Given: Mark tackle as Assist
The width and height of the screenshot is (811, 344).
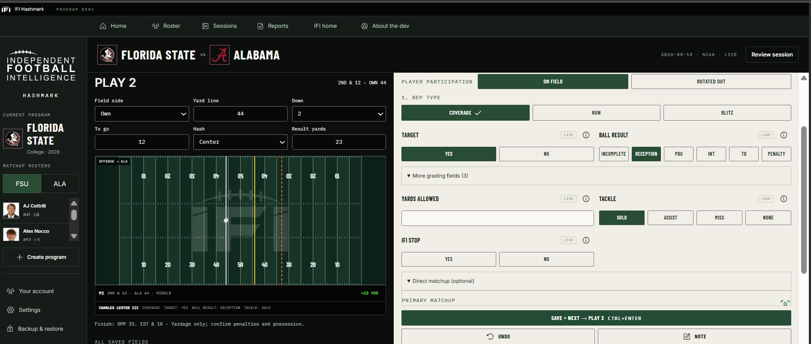Looking at the screenshot, I should point(670,218).
